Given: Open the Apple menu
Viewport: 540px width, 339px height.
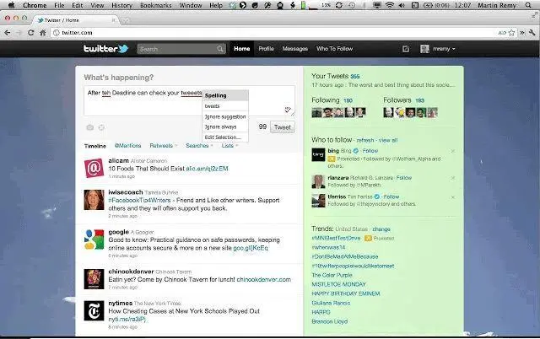Looking at the screenshot, I should 11,5.
